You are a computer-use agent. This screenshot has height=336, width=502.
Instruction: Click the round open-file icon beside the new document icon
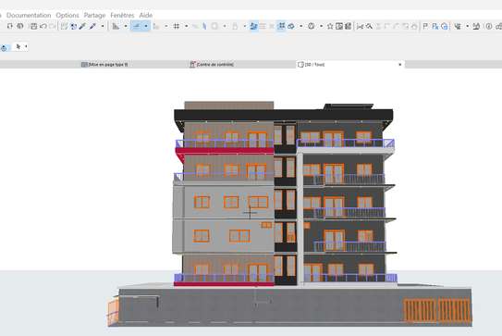tap(20, 26)
